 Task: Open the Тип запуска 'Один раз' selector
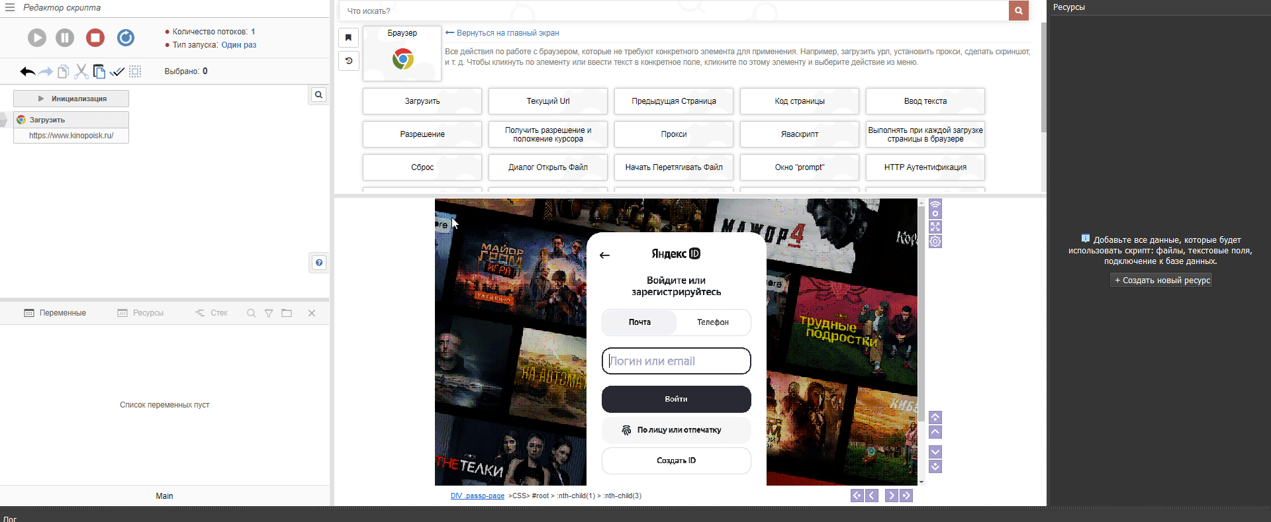(x=238, y=45)
